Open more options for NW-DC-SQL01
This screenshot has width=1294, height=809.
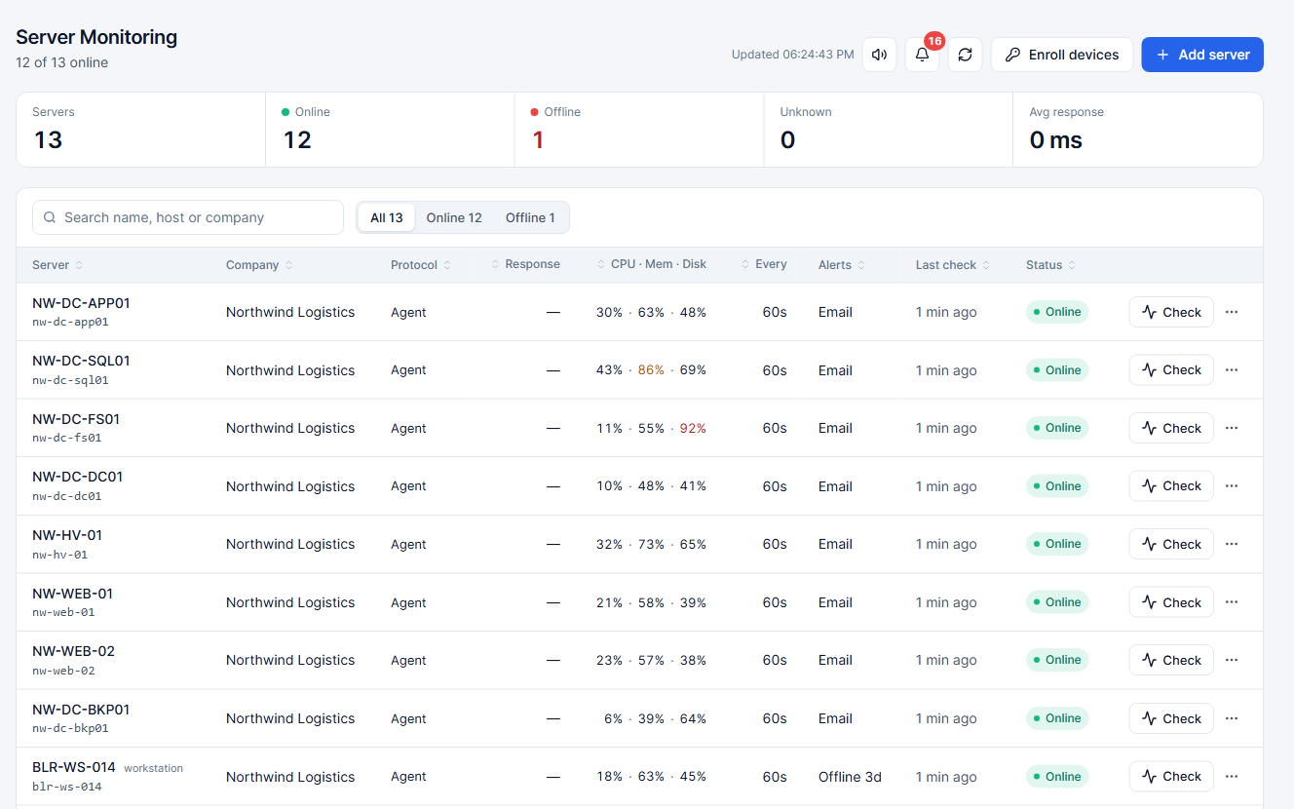tap(1232, 370)
